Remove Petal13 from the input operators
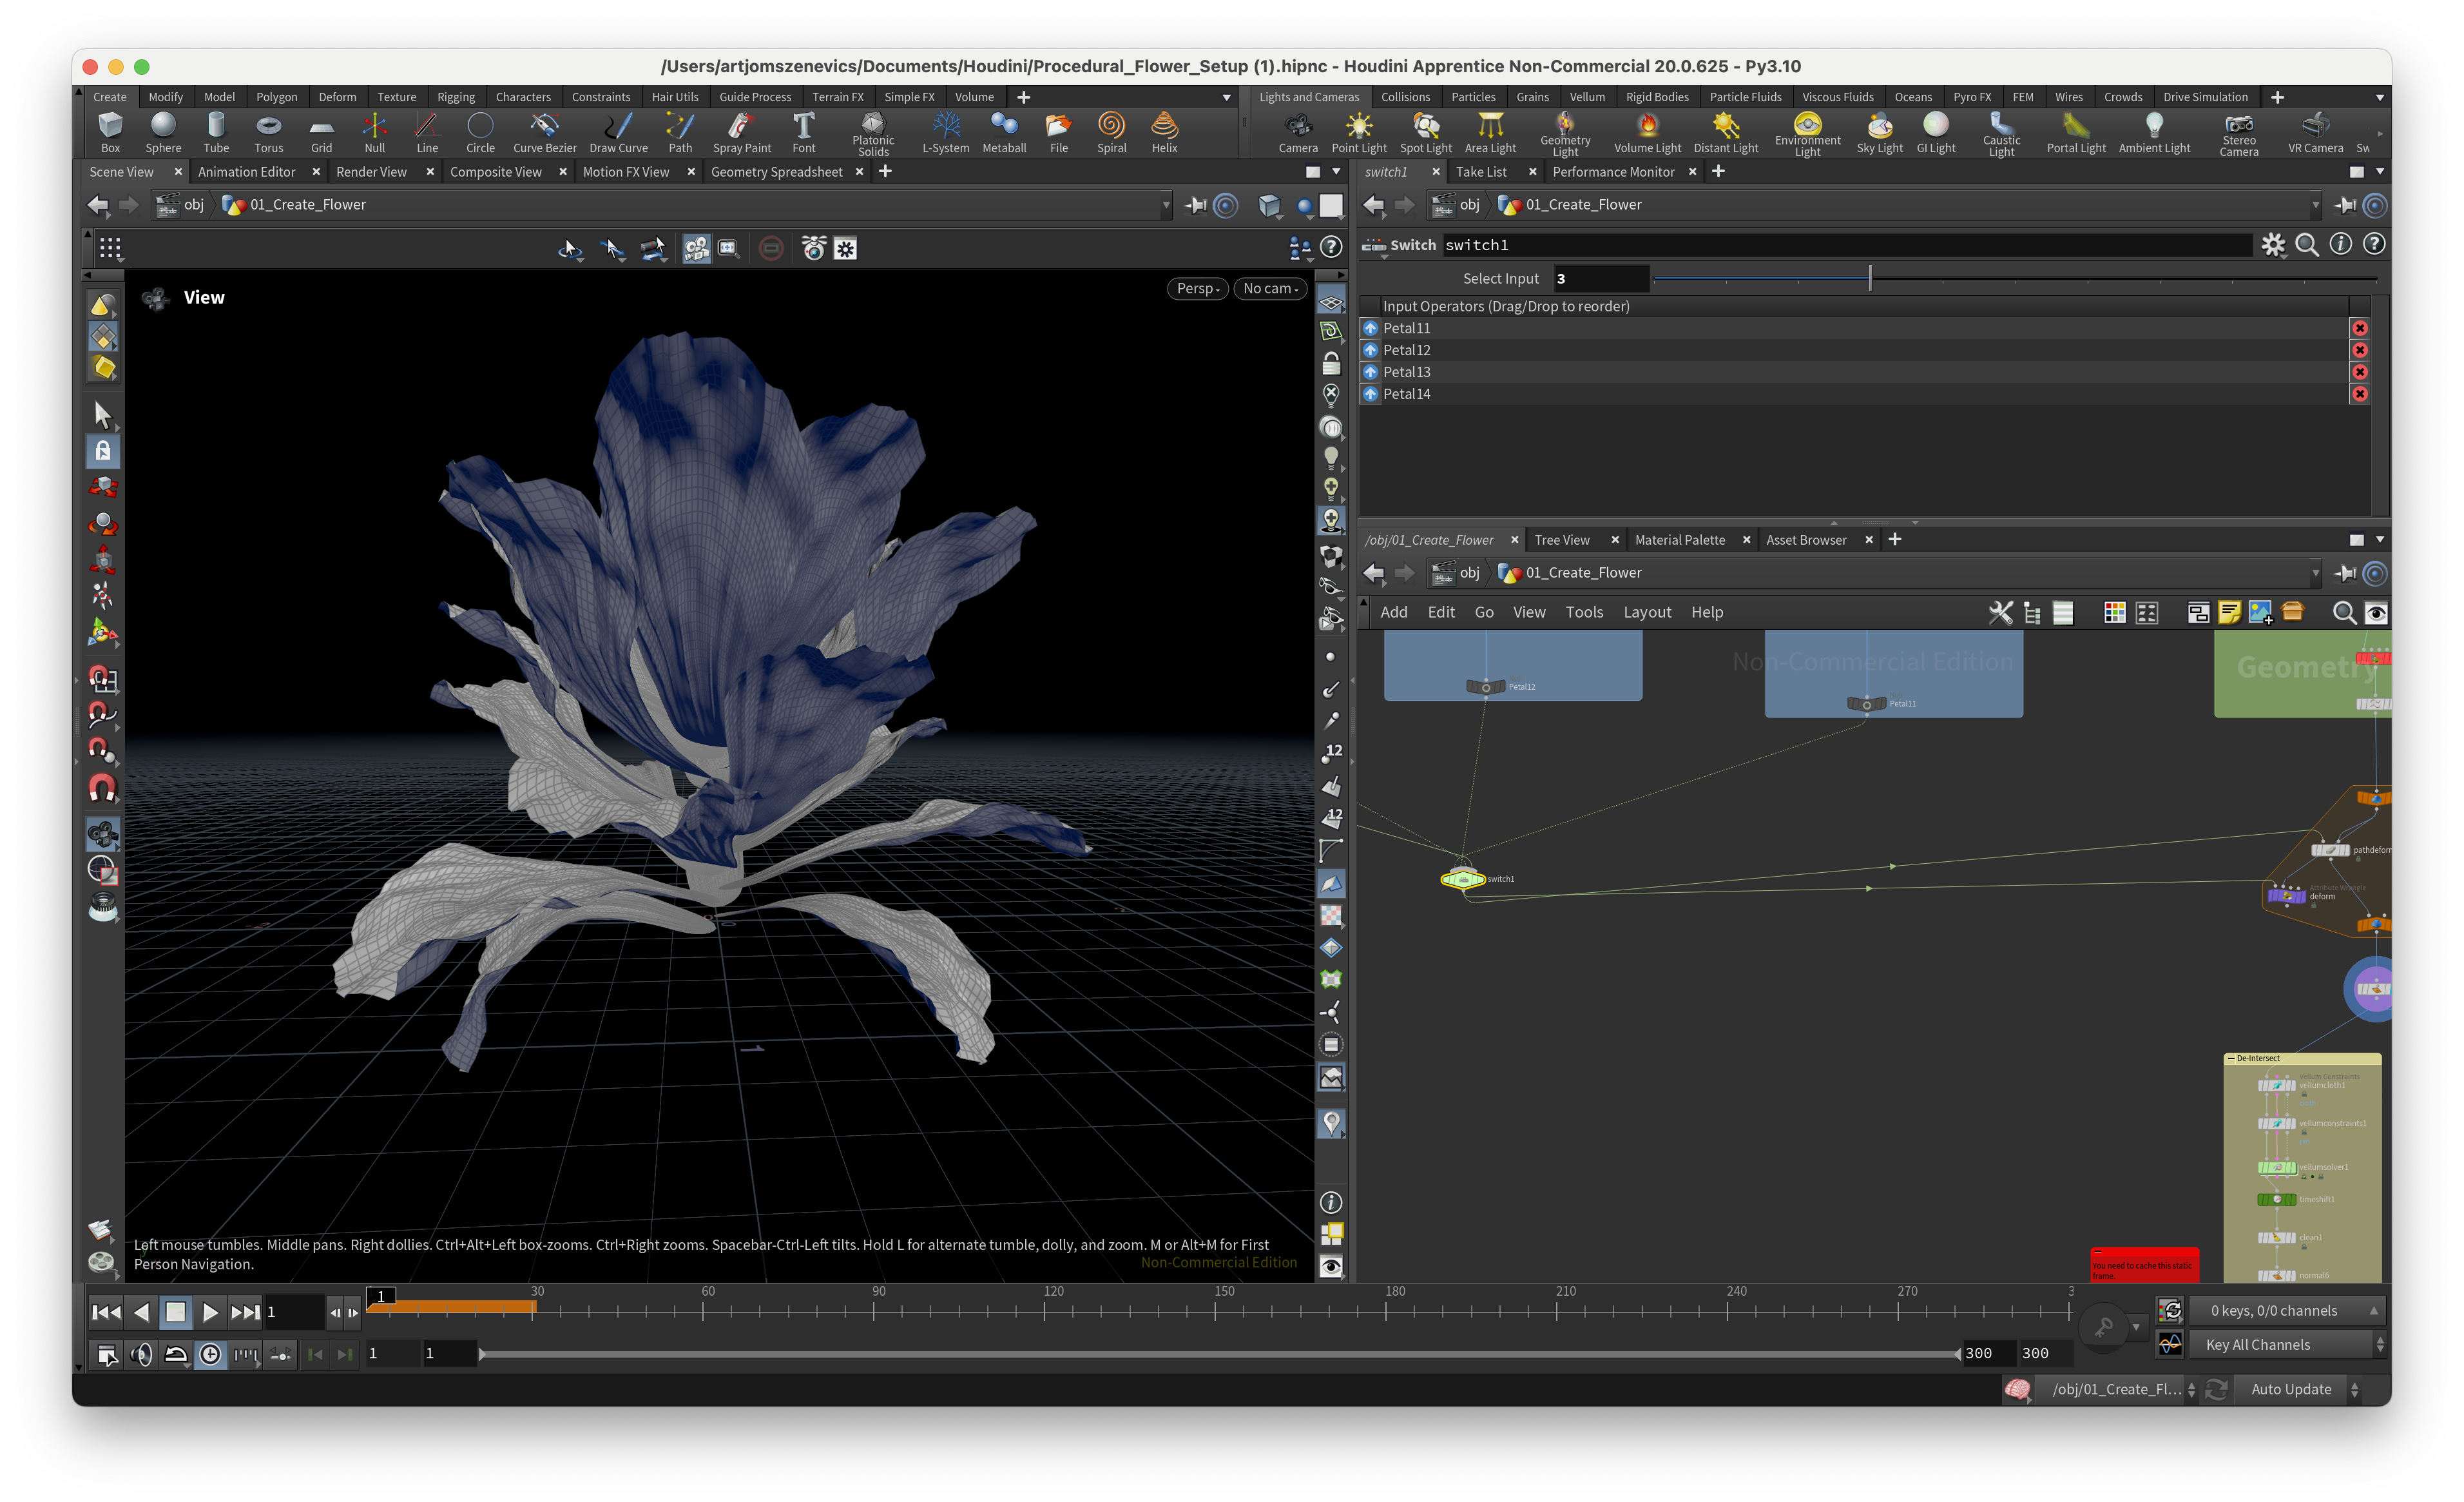This screenshot has height=1502, width=2464. tap(2359, 372)
